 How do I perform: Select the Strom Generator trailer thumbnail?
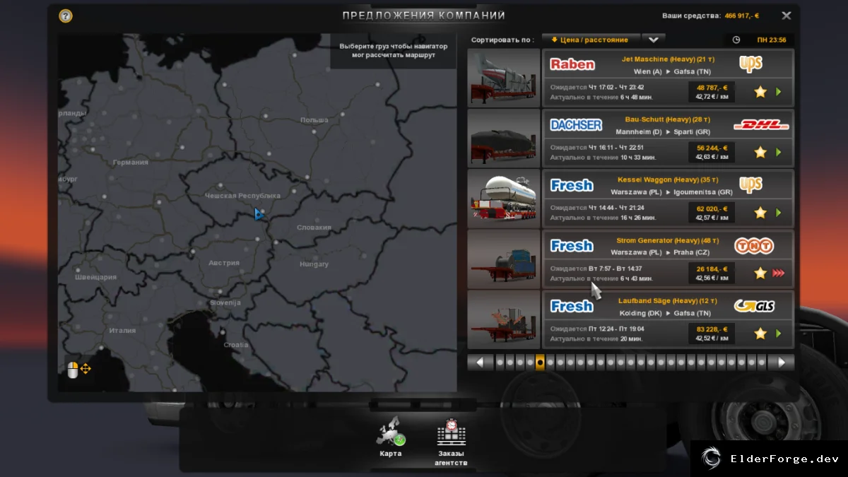click(504, 259)
